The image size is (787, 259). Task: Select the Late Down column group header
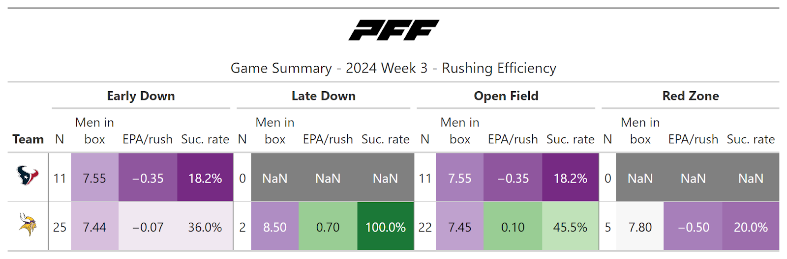pos(323,96)
